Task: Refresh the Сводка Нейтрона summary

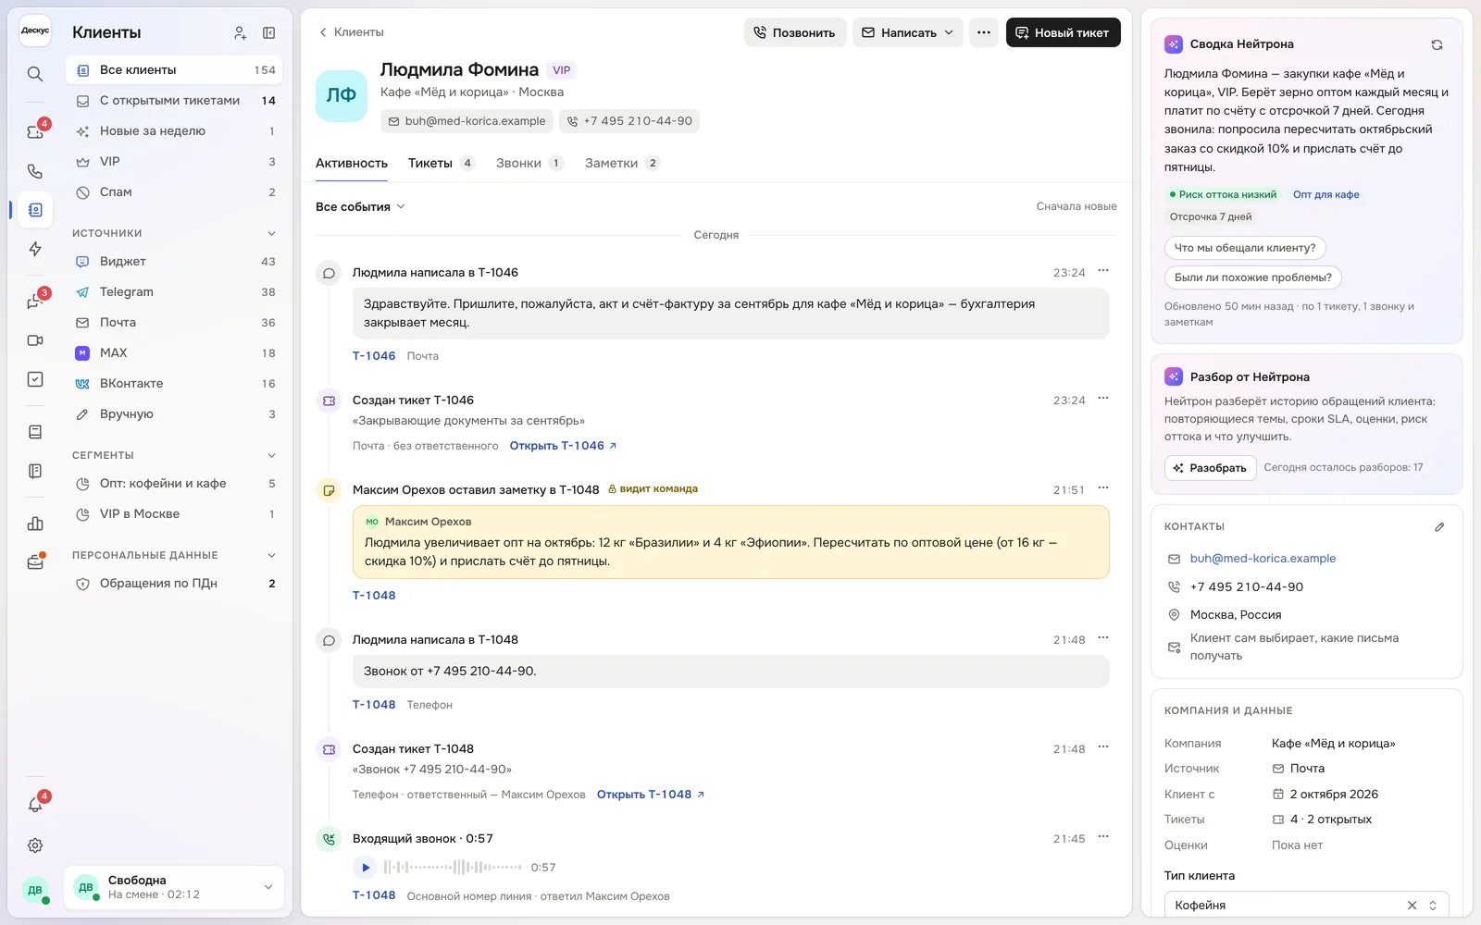Action: [x=1437, y=44]
